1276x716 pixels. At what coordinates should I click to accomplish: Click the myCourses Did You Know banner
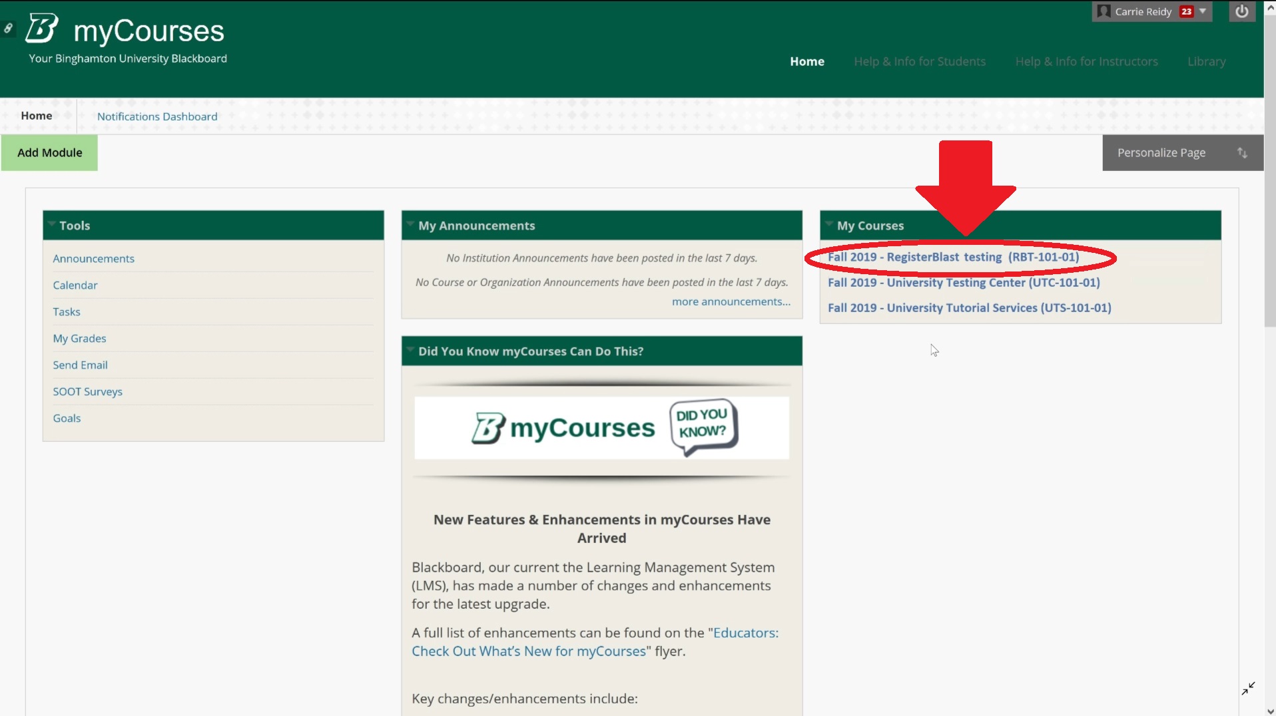pos(601,428)
